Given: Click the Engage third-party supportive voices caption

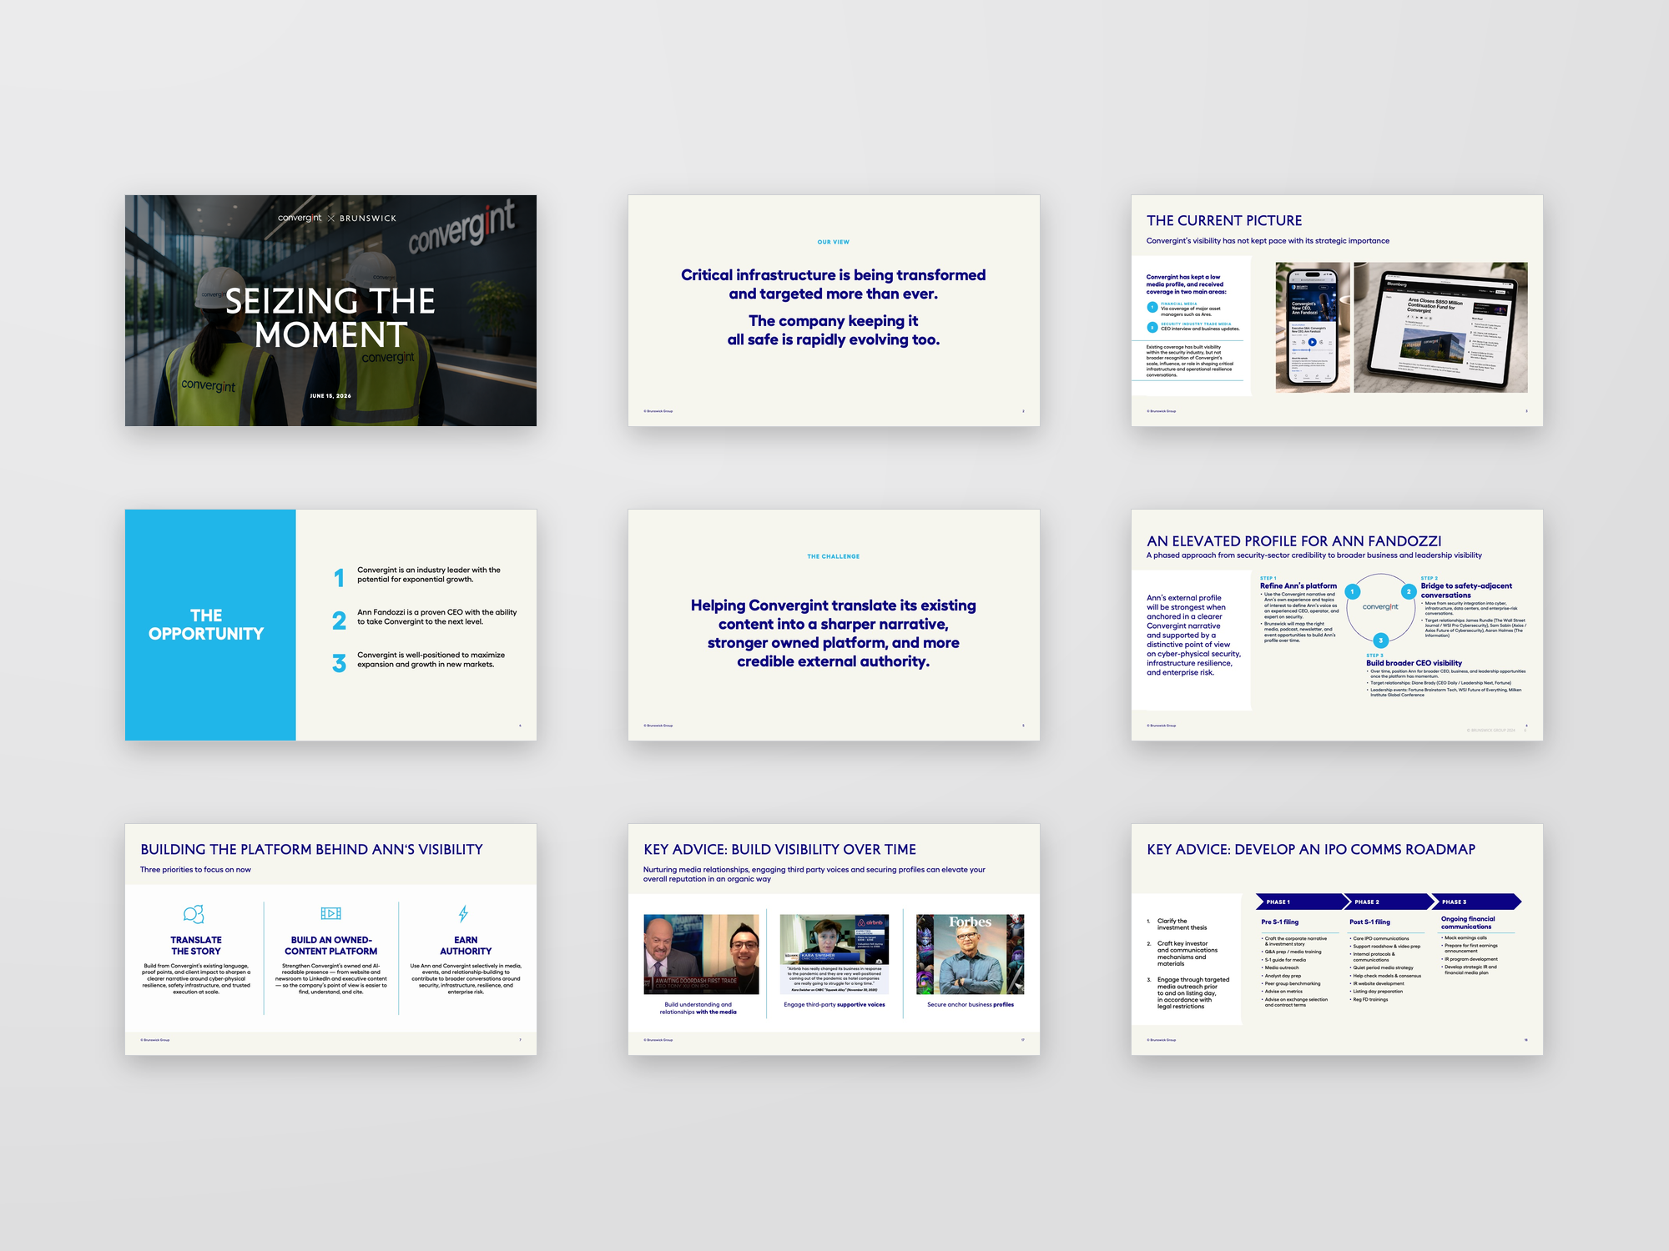Looking at the screenshot, I should click(834, 1005).
